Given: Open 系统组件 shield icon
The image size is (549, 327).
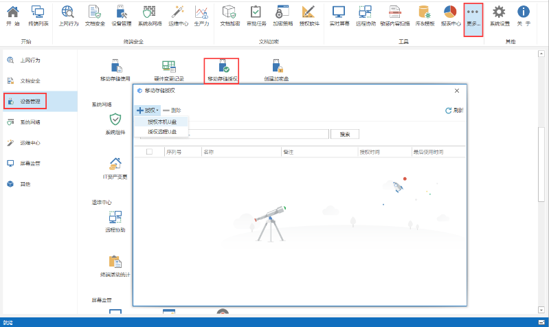Looking at the screenshot, I should (115, 124).
